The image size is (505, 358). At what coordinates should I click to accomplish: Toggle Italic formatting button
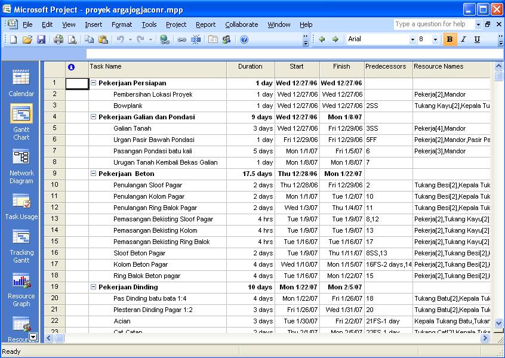tap(463, 39)
